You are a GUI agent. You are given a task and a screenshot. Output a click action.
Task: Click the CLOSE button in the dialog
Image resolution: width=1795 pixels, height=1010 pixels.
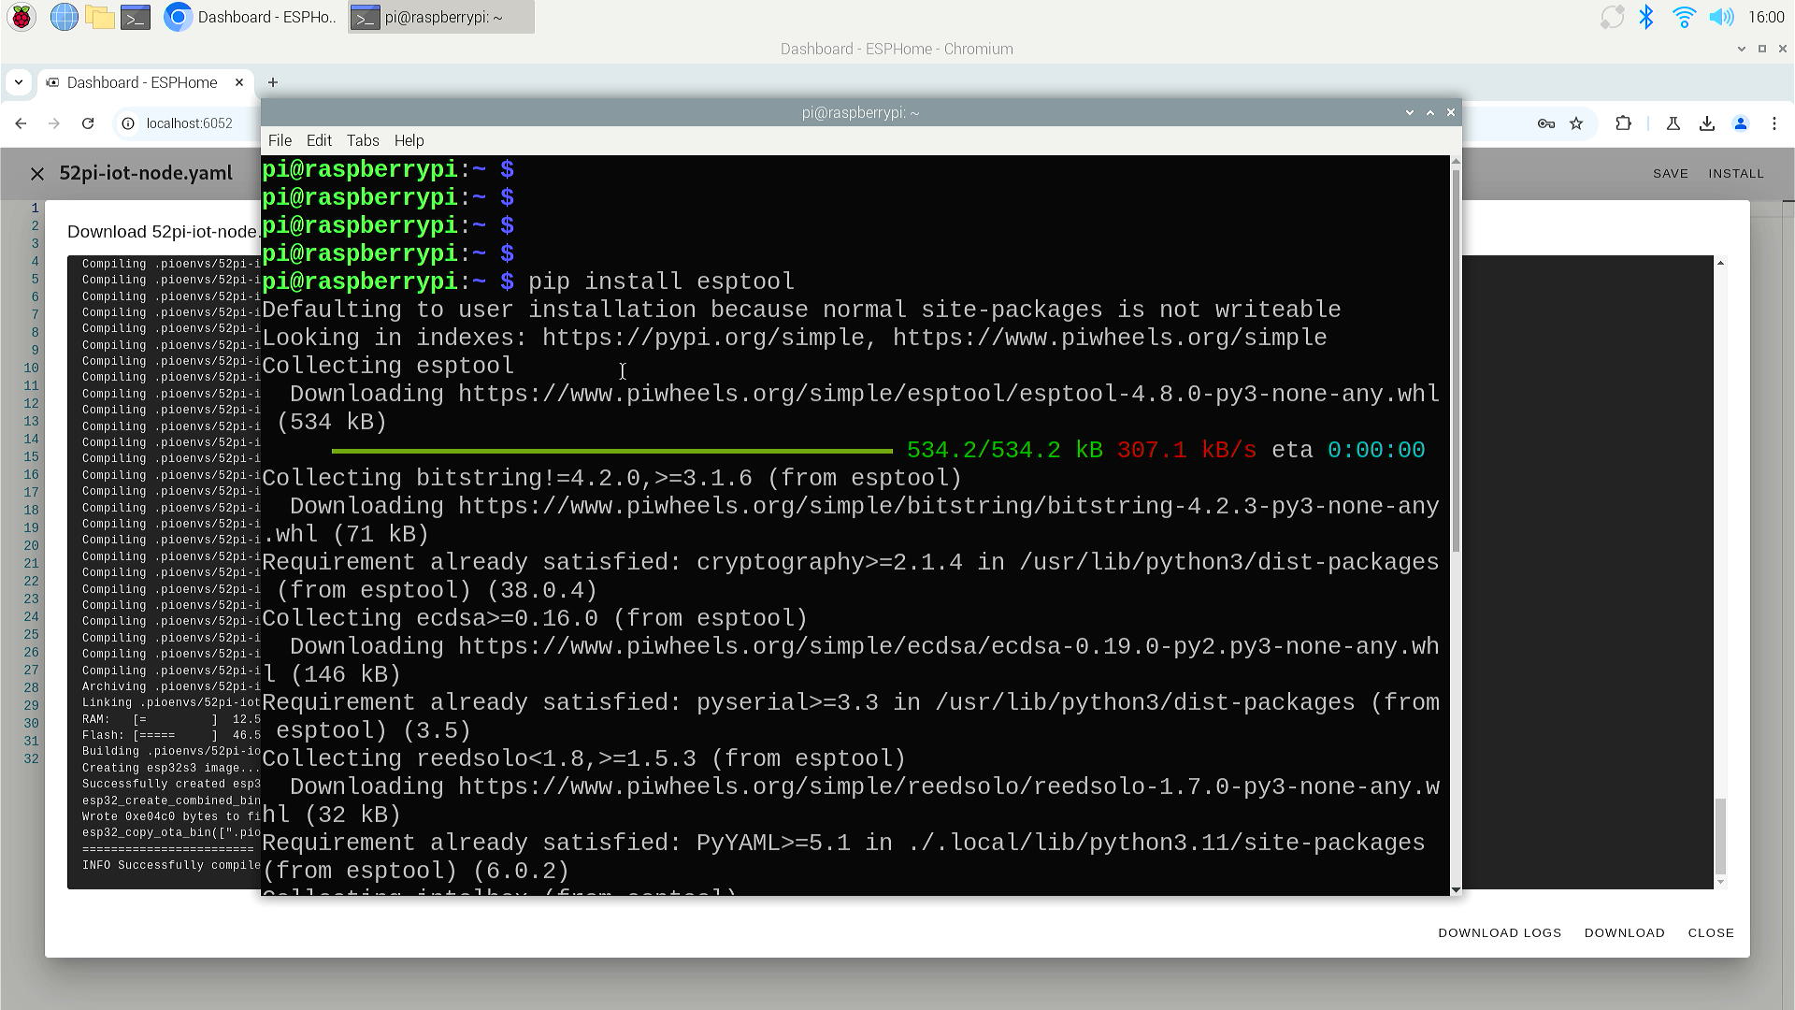click(x=1711, y=932)
